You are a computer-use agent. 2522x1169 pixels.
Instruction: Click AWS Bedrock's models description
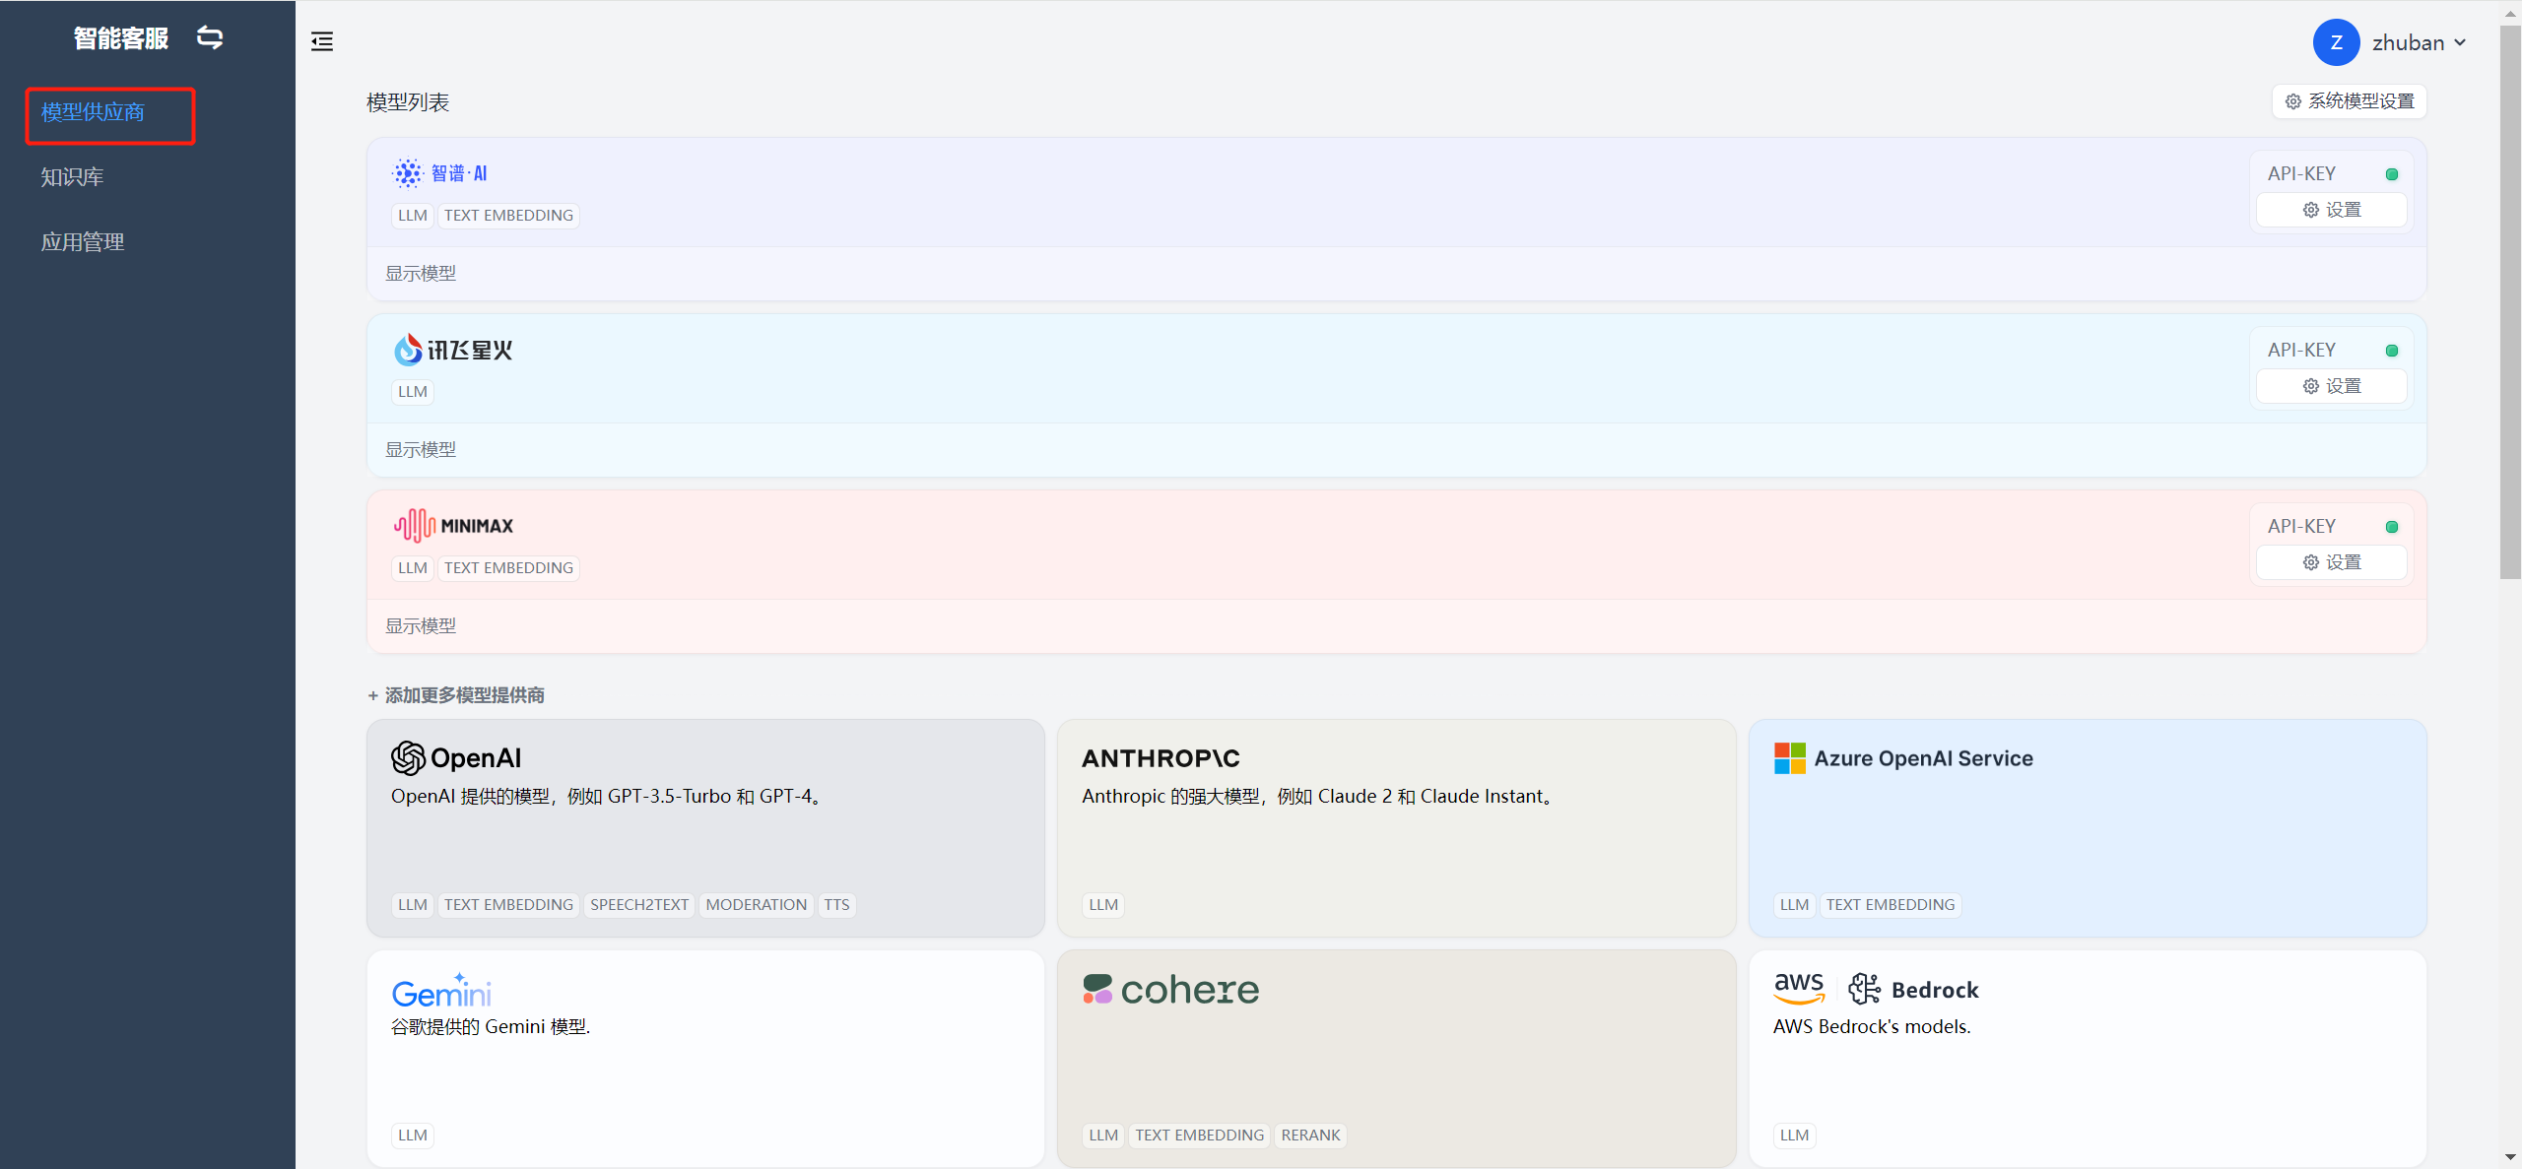point(1872,1026)
